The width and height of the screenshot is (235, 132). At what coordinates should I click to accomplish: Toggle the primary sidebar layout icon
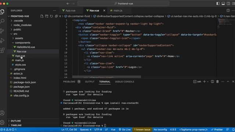(x=218, y=4)
